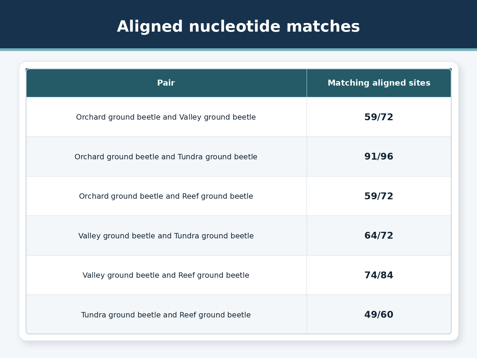The width and height of the screenshot is (477, 358).
Task: Select the 59/72 value for Orchard–Valley pair
Action: coord(379,117)
